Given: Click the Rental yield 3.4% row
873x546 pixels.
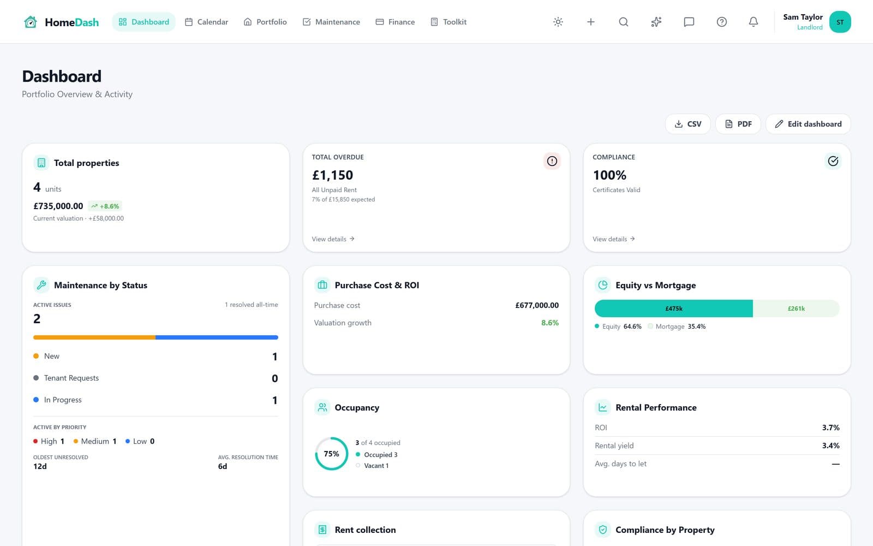Looking at the screenshot, I should 717,446.
